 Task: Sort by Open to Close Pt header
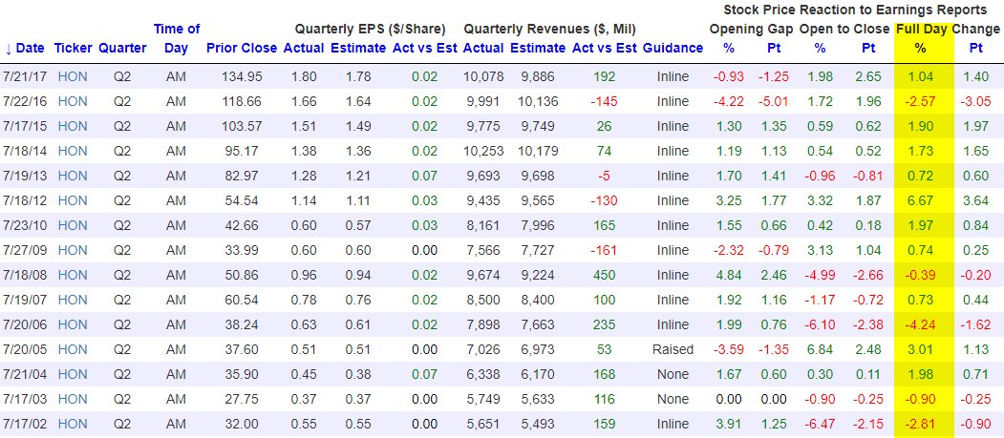point(868,48)
